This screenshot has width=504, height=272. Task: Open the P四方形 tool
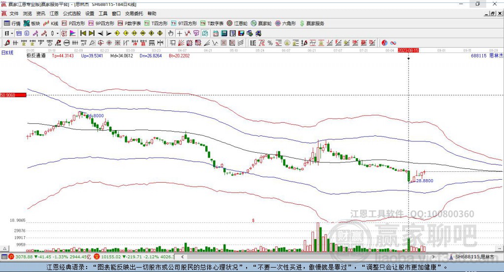click(73, 24)
